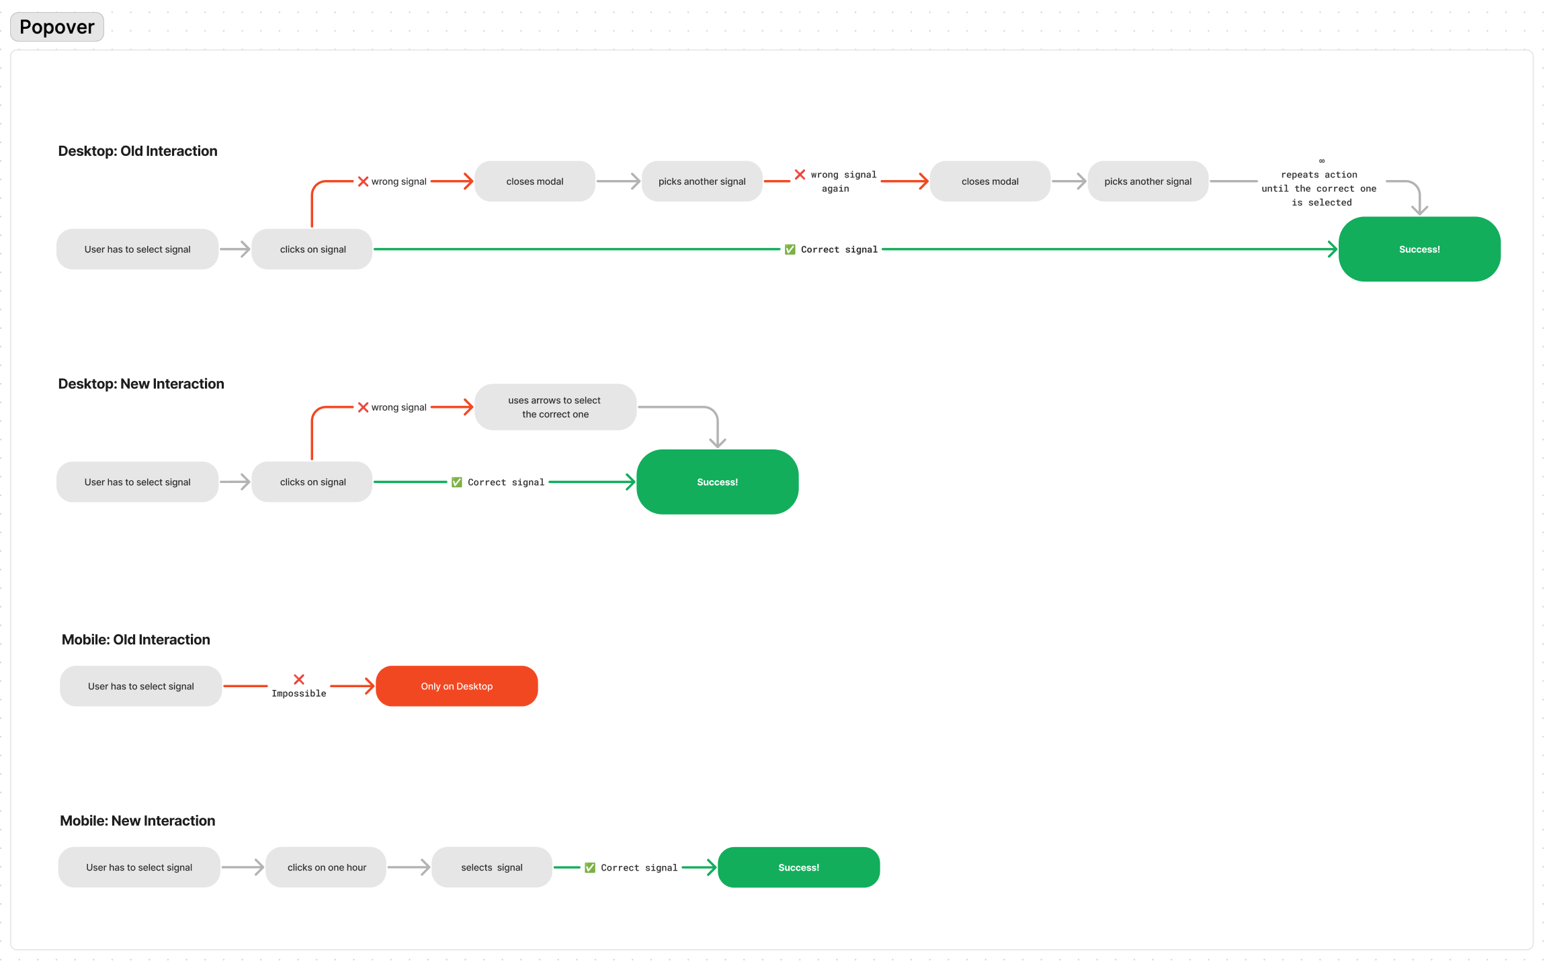
Task: Select the first 'closes modal' node
Action: (535, 181)
